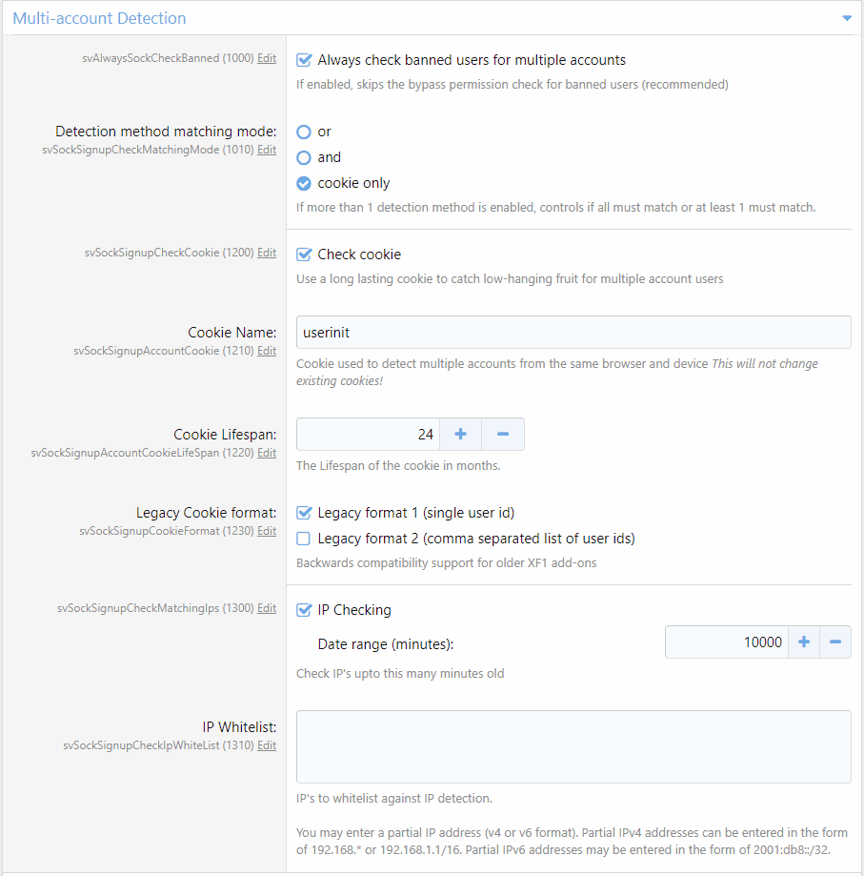
Task: Decrease Cookie Lifespan with minus icon
Action: pos(503,435)
